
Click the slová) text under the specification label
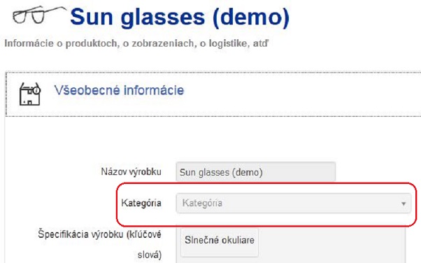coord(150,255)
